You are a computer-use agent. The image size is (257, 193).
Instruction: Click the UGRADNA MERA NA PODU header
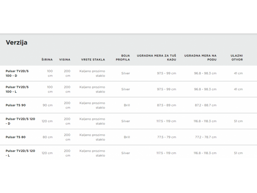tap(200, 58)
